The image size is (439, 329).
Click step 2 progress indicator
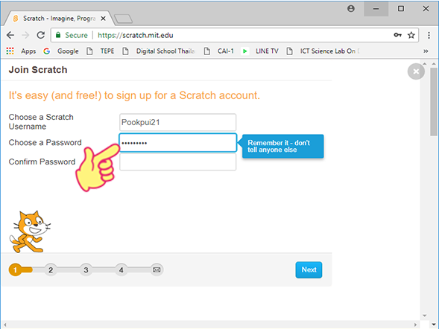[x=51, y=270]
